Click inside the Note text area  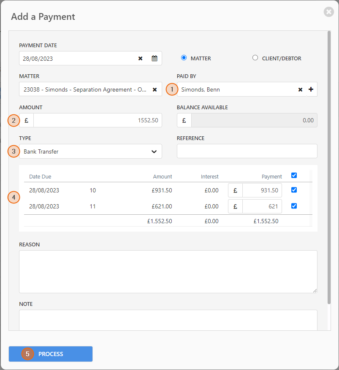pos(168,320)
